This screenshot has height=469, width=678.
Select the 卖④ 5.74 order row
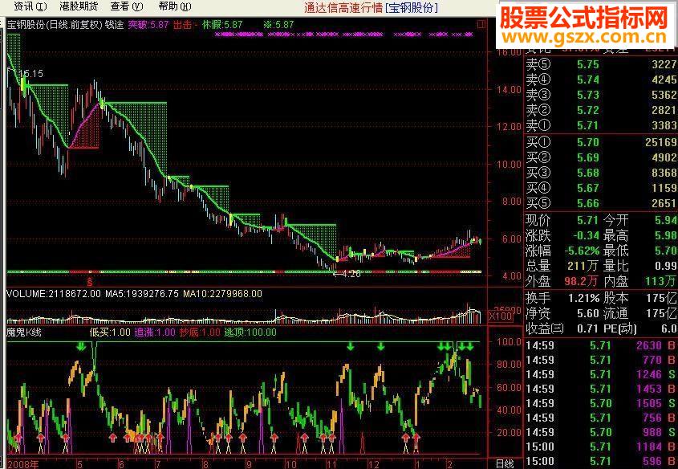point(601,80)
